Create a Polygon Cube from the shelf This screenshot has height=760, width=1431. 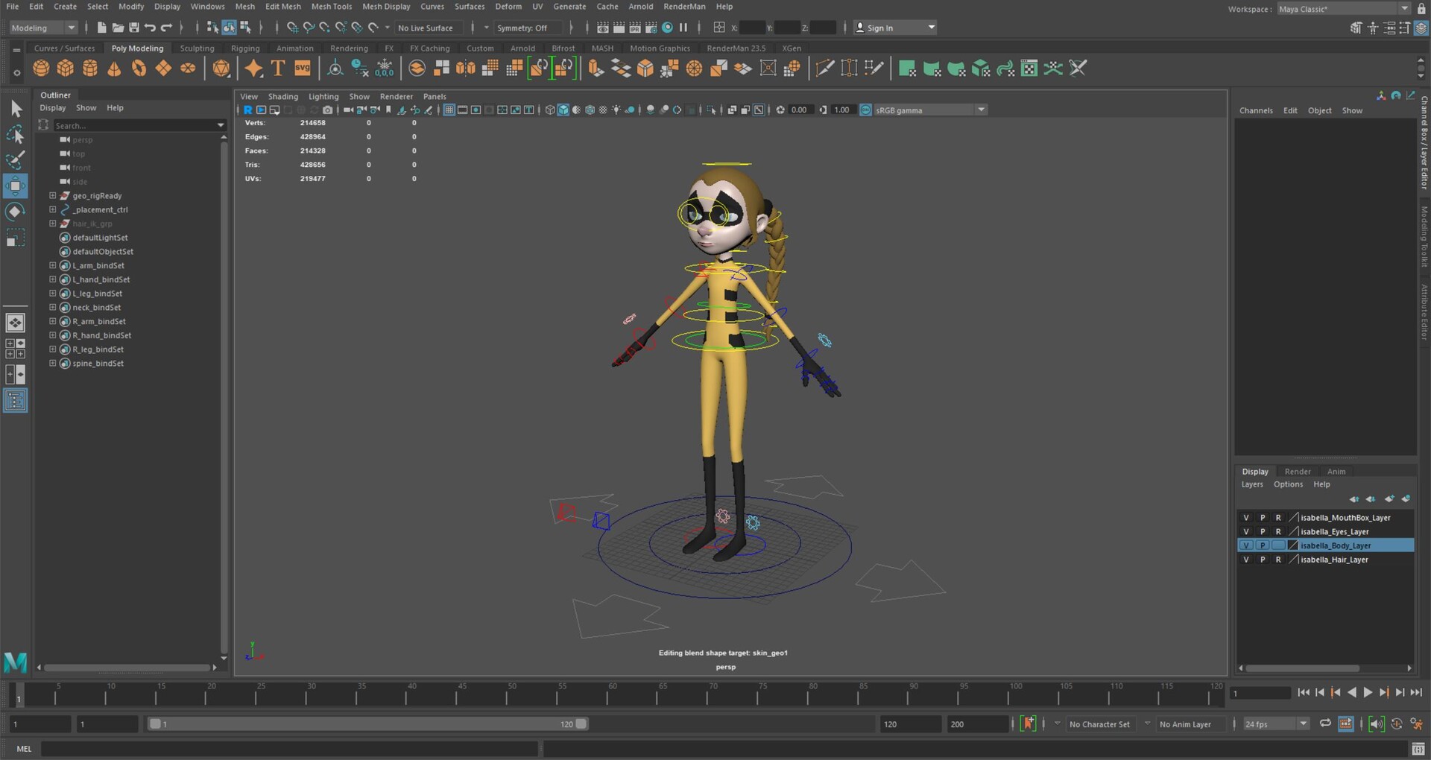pyautogui.click(x=66, y=68)
